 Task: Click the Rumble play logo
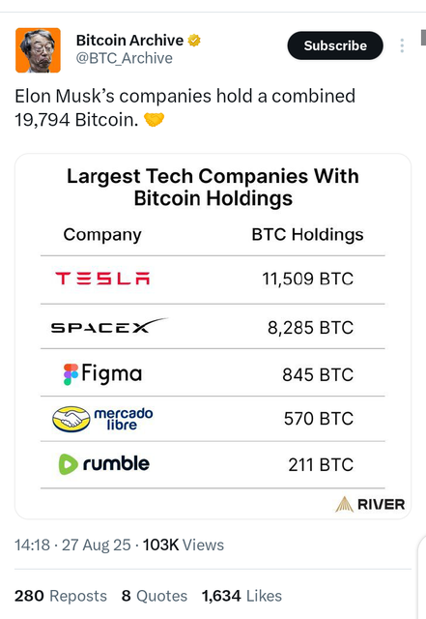point(68,464)
